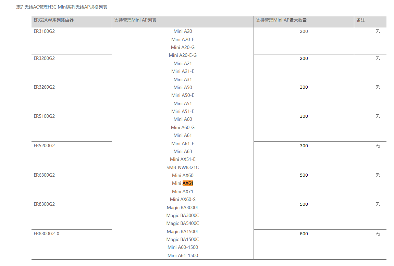Click the table caption 表7 title text
The image size is (394, 266).
click(x=62, y=7)
